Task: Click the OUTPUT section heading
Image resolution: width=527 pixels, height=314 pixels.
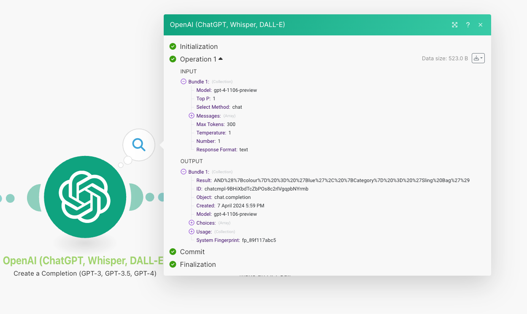Action: [192, 161]
